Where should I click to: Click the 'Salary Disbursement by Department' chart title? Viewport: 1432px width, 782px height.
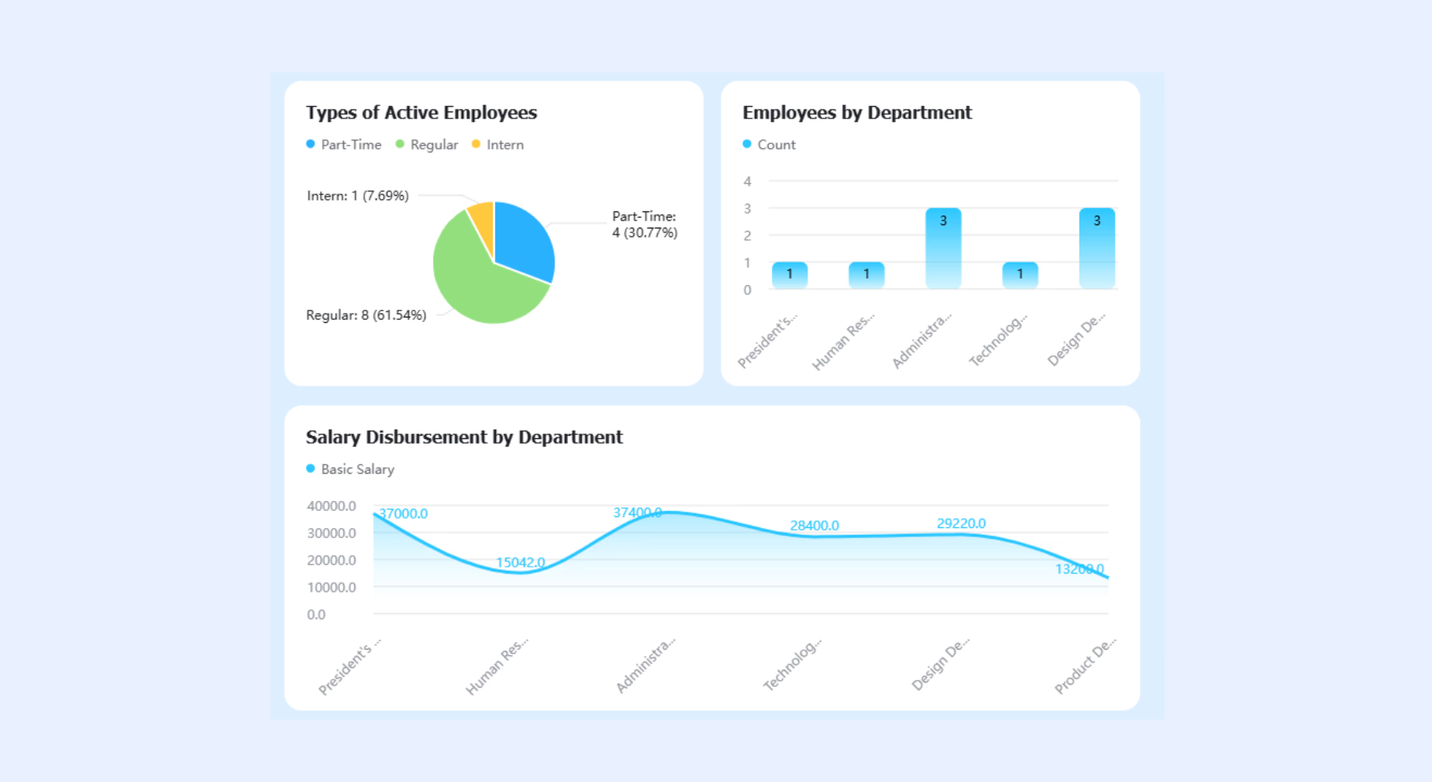click(x=464, y=437)
